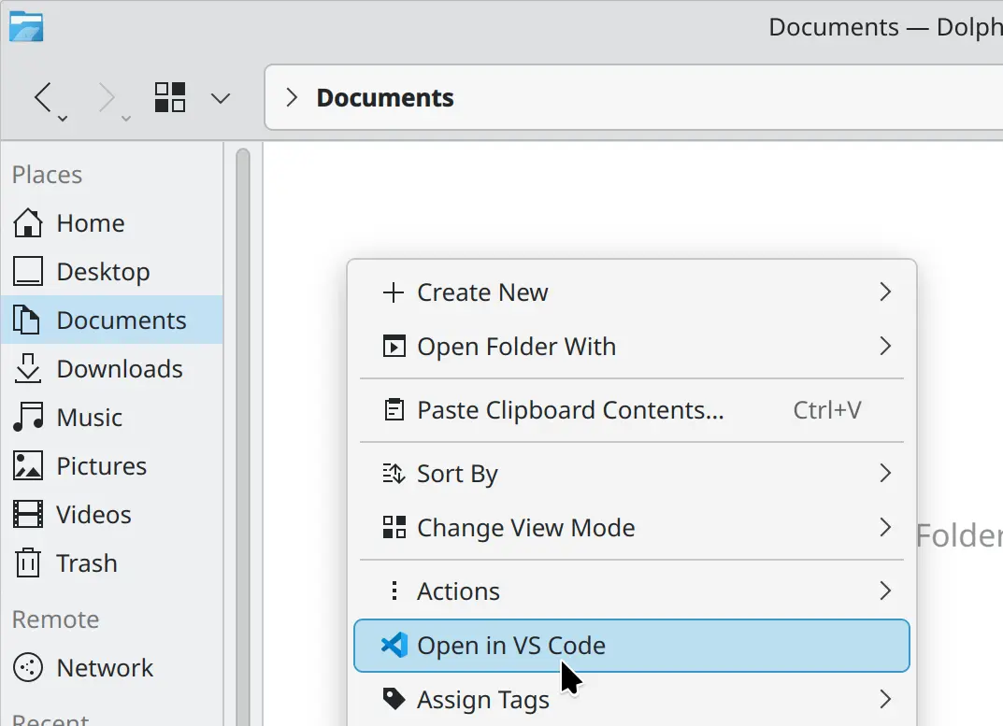Open the Downloads folder from Places

click(x=28, y=368)
